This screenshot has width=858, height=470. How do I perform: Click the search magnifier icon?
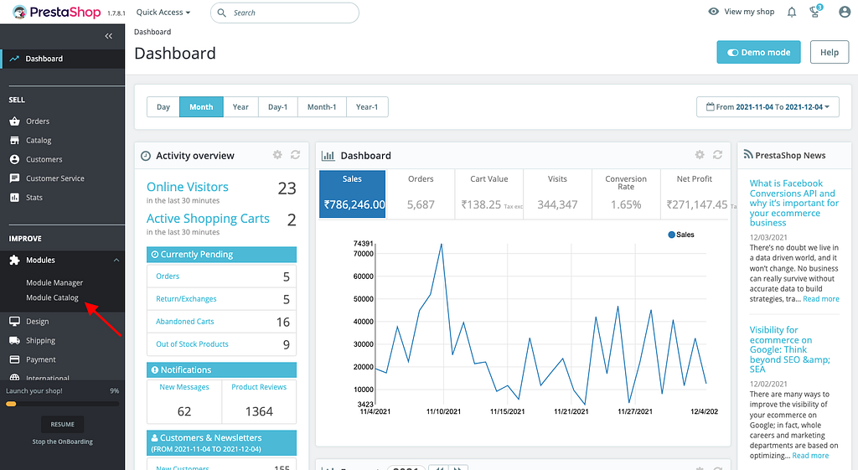pos(221,13)
